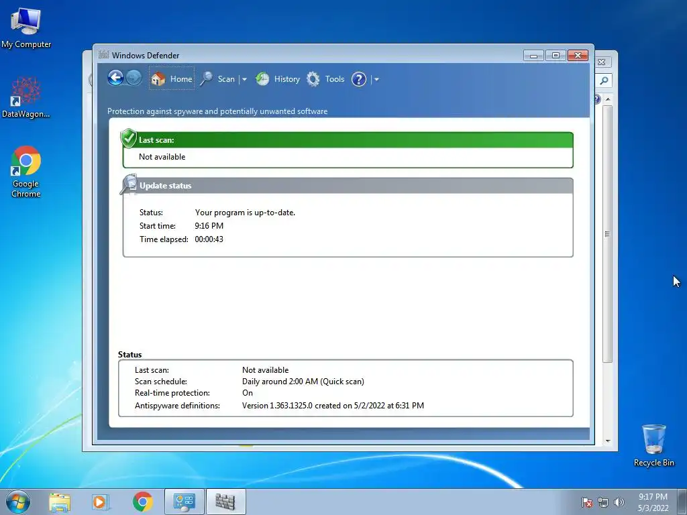Start a scan via magnifier icon
This screenshot has width=687, height=515.
tap(207, 79)
